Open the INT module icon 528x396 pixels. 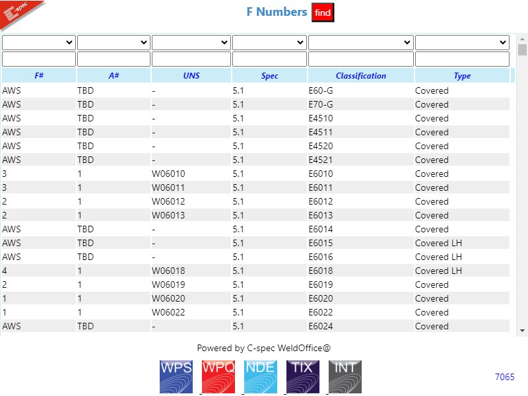click(345, 377)
